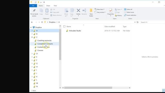The height and width of the screenshot is (93, 165).
Task: Click right arrow of horizontal scrollbar
Action: (x=129, y=88)
